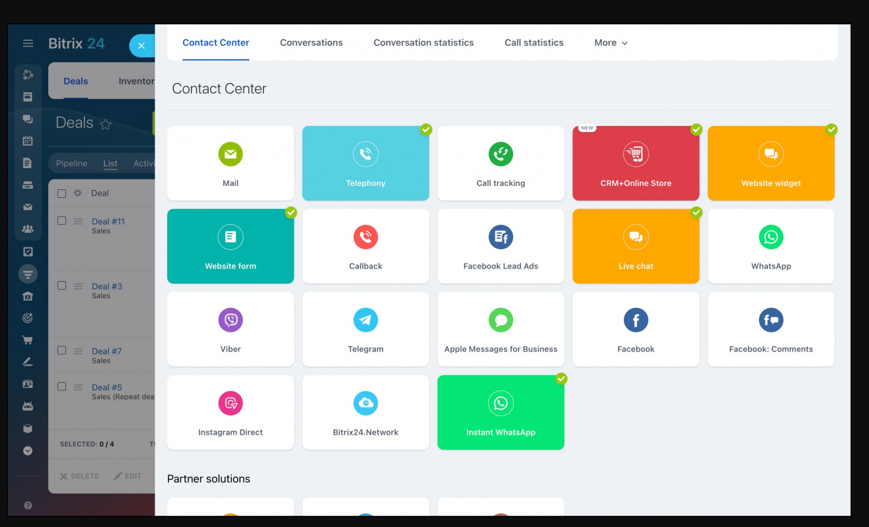Open the shopping cart sidebar icon
This screenshot has width=869, height=527.
pos(28,340)
